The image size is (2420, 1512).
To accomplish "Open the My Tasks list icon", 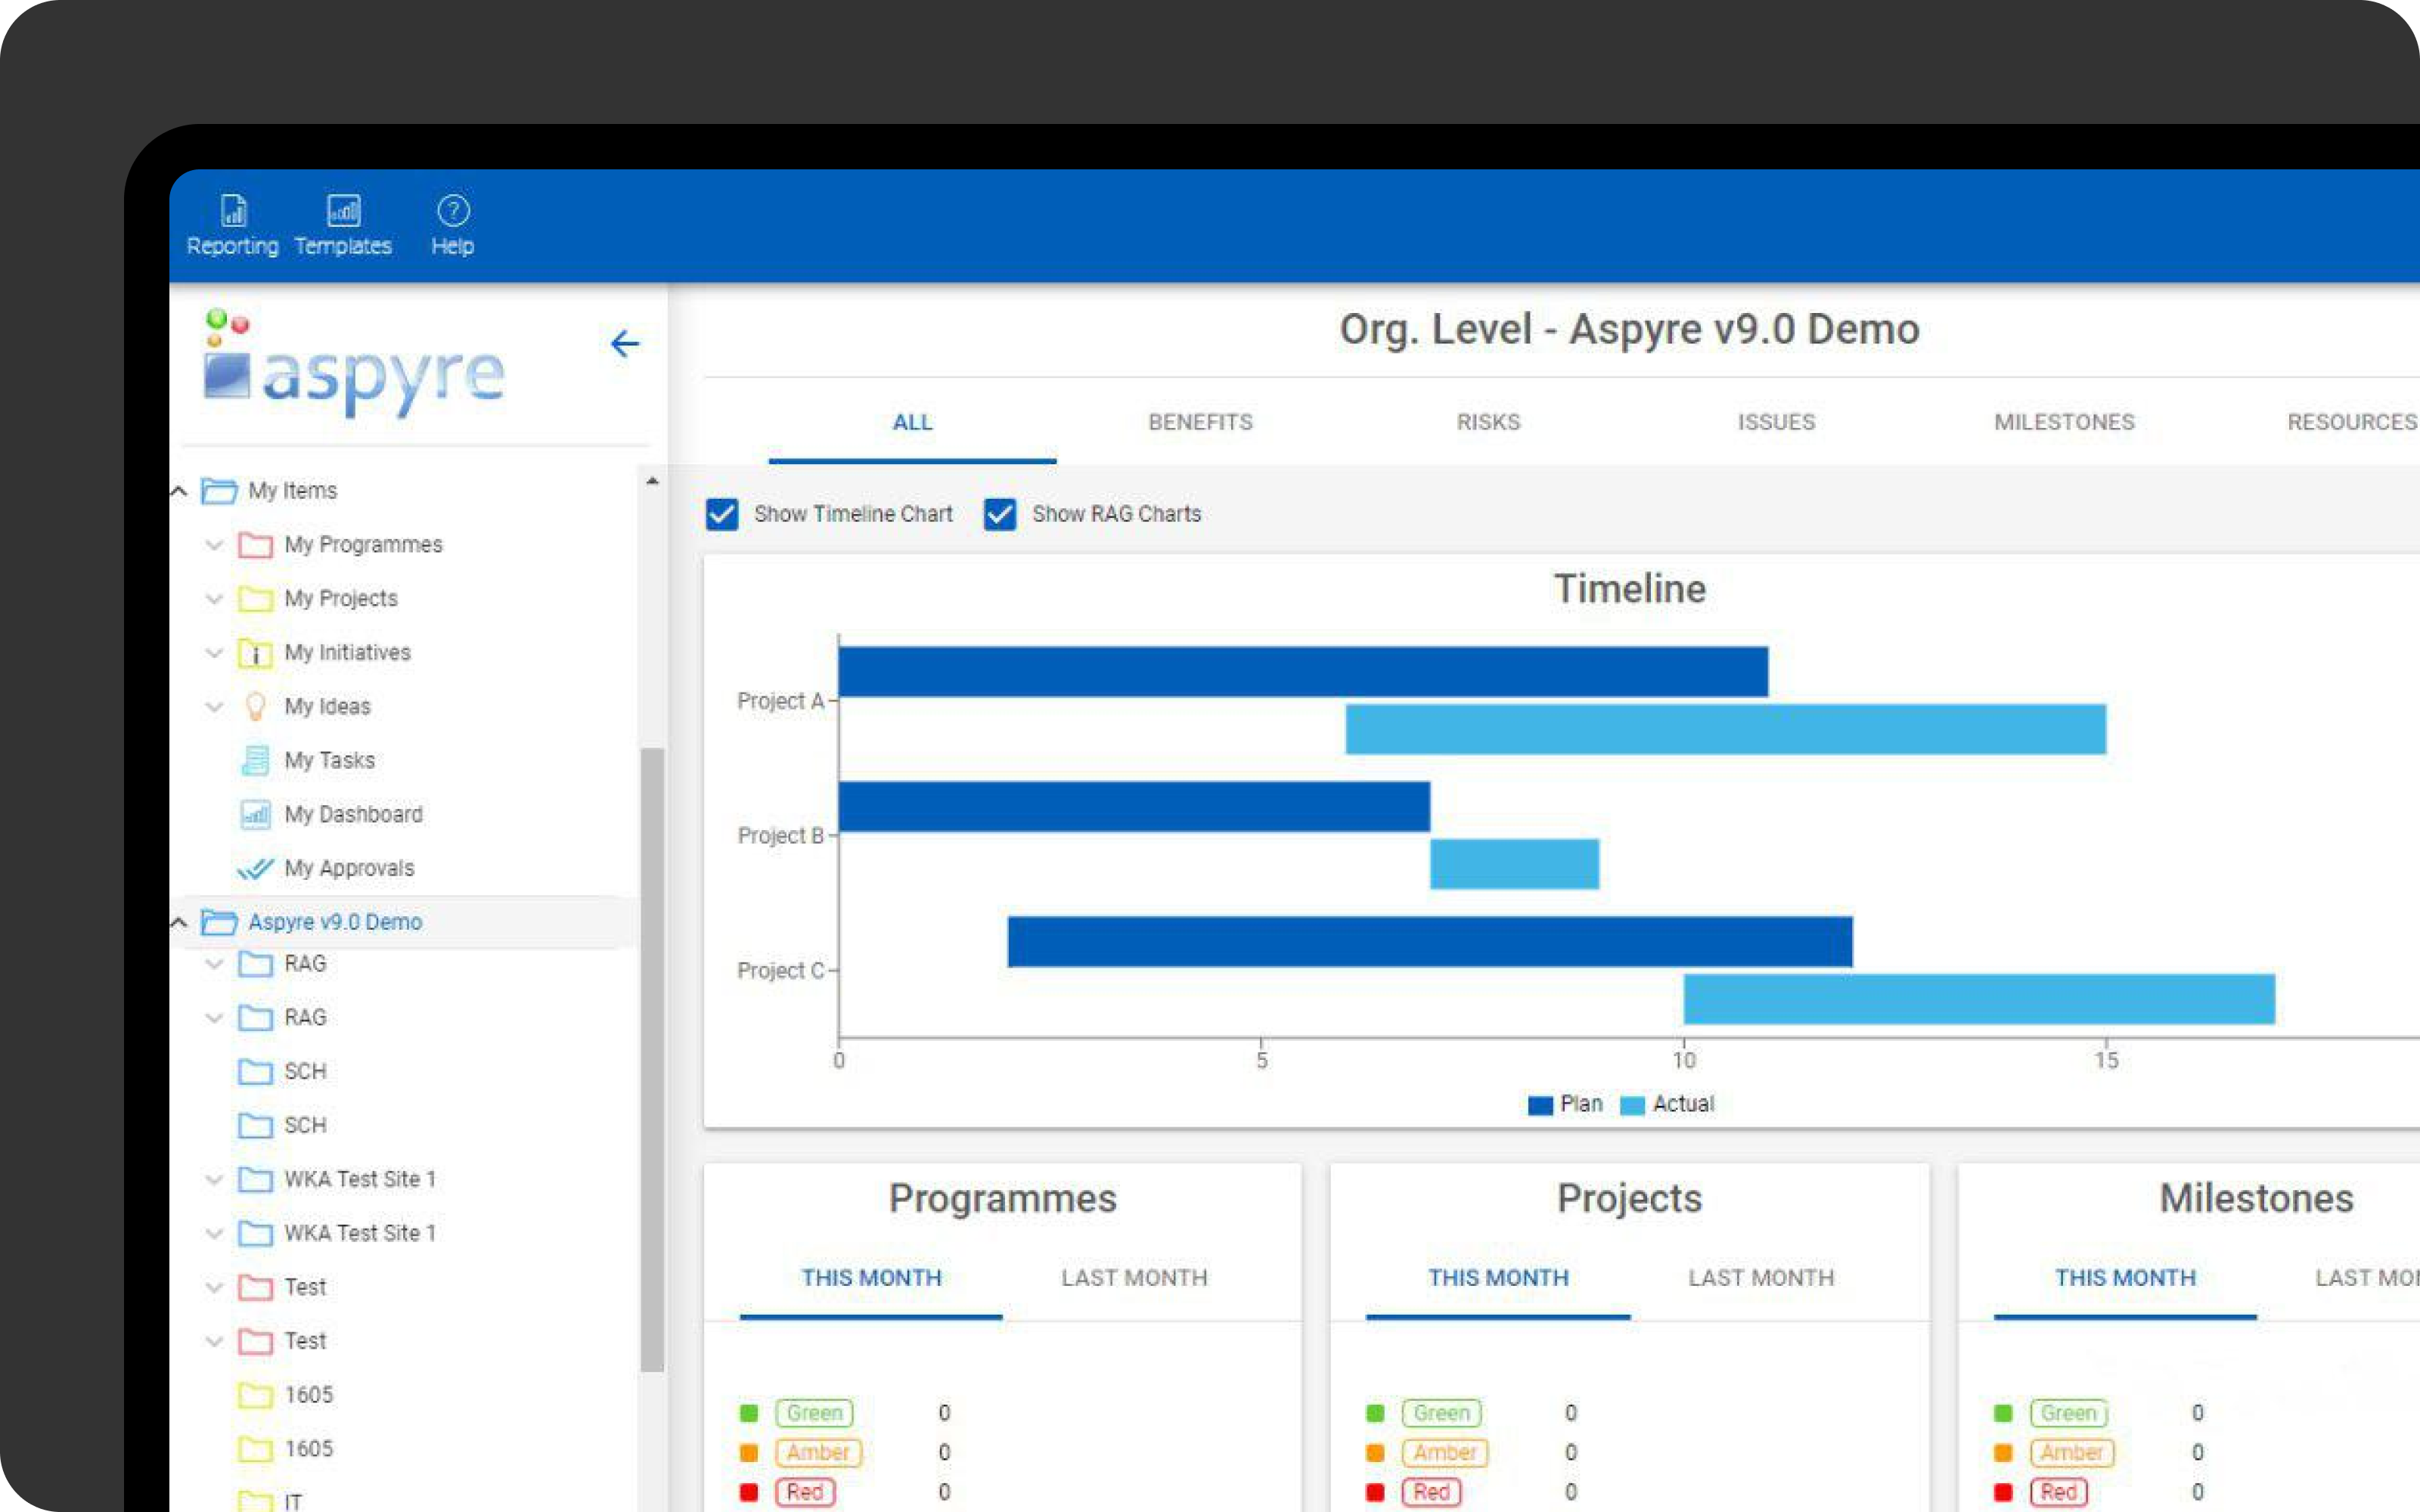I will point(255,761).
